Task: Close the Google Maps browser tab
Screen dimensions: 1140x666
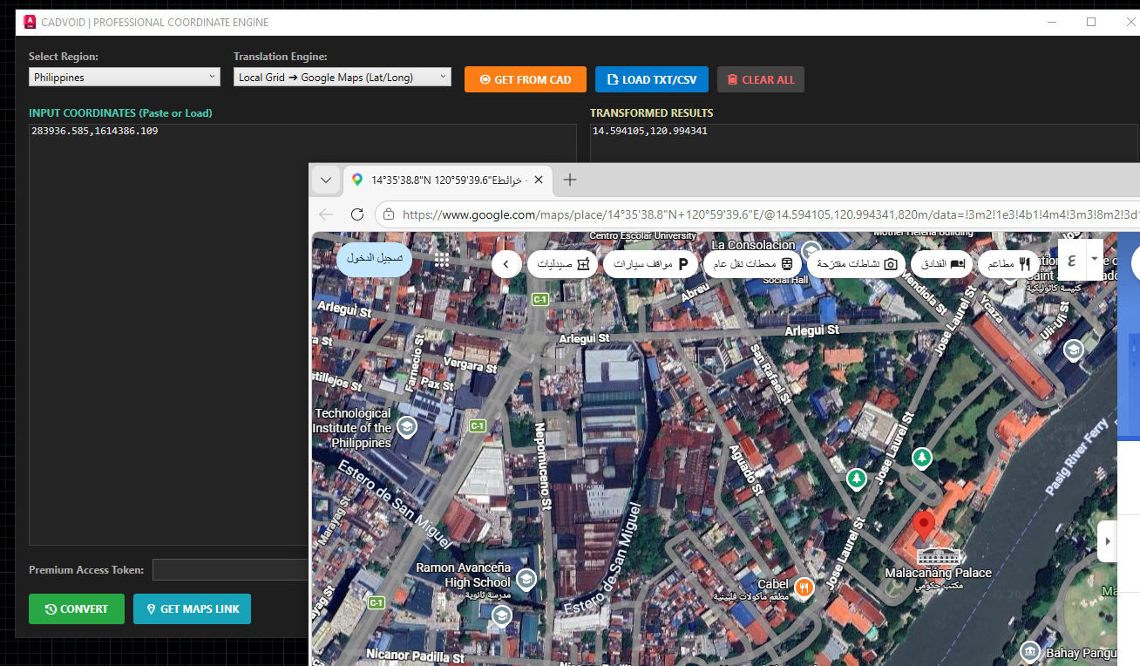Action: (x=539, y=180)
